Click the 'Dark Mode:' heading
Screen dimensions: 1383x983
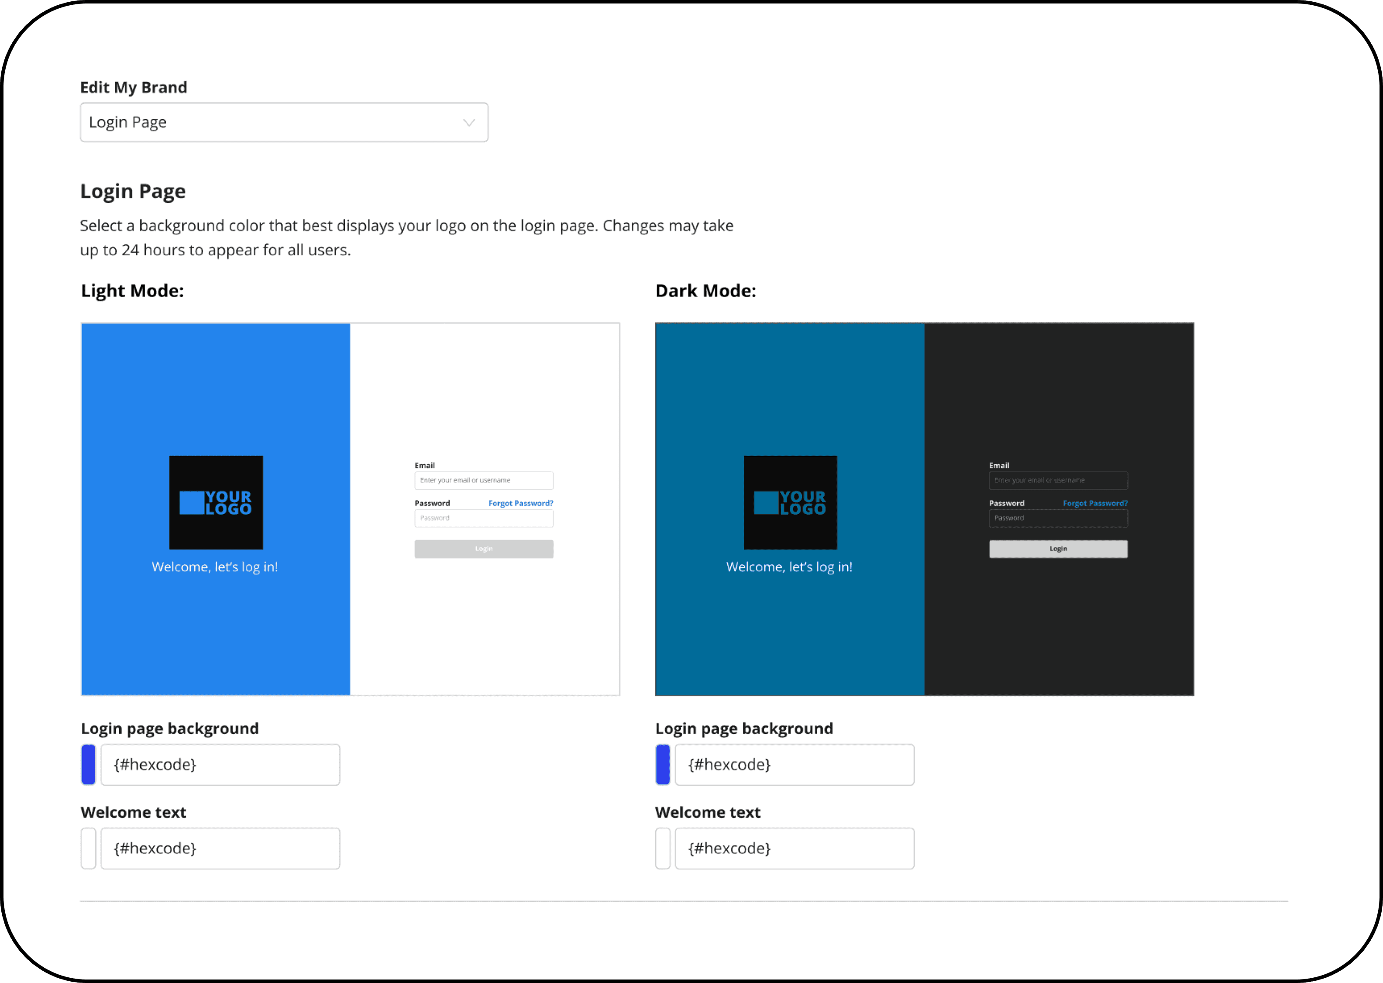(x=706, y=291)
